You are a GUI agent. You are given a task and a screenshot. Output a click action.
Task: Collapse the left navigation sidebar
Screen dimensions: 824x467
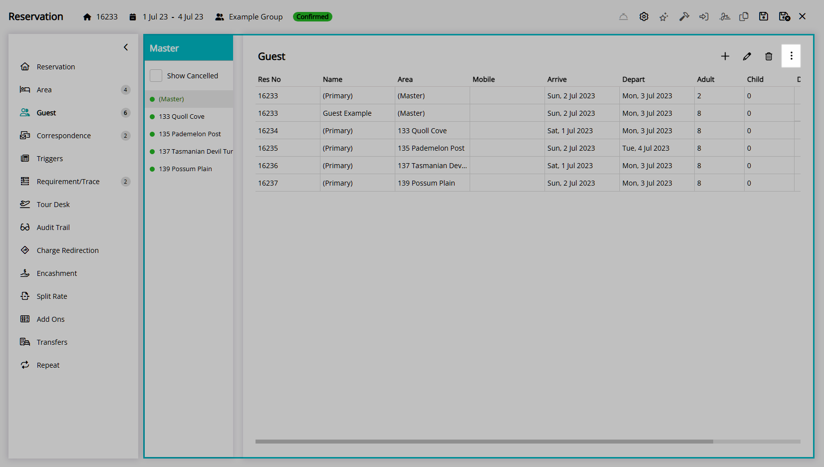tap(126, 47)
